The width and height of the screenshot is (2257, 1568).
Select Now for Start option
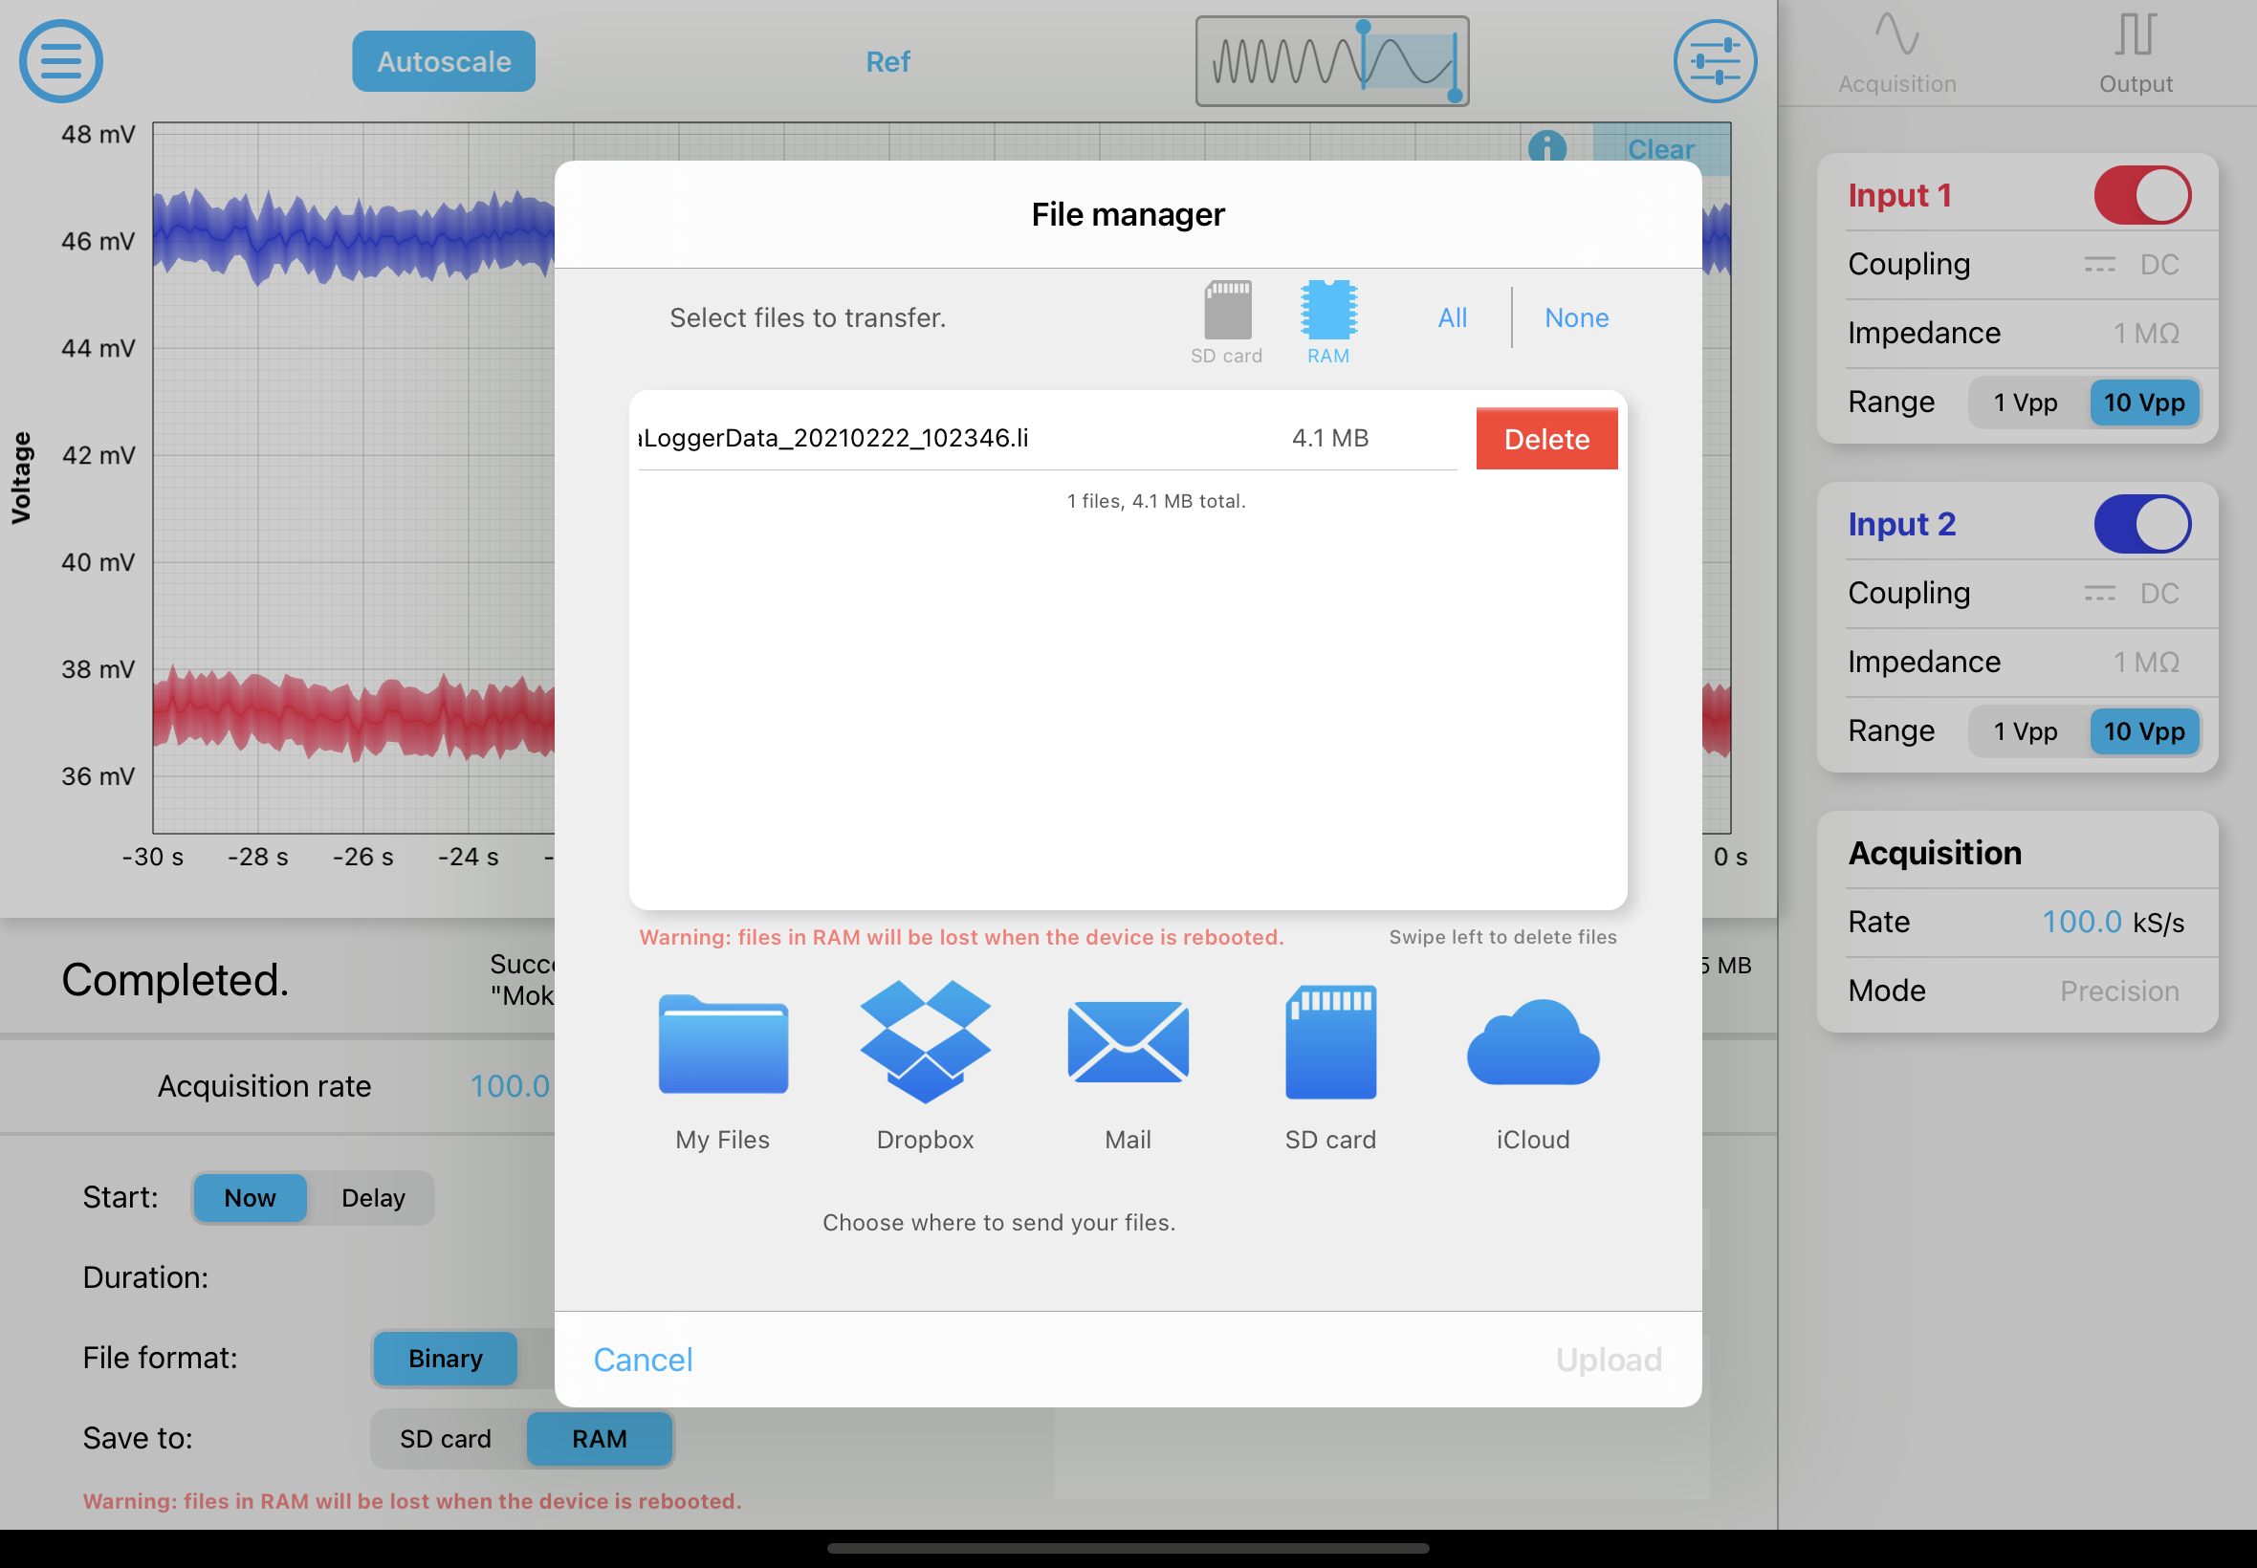tap(250, 1199)
